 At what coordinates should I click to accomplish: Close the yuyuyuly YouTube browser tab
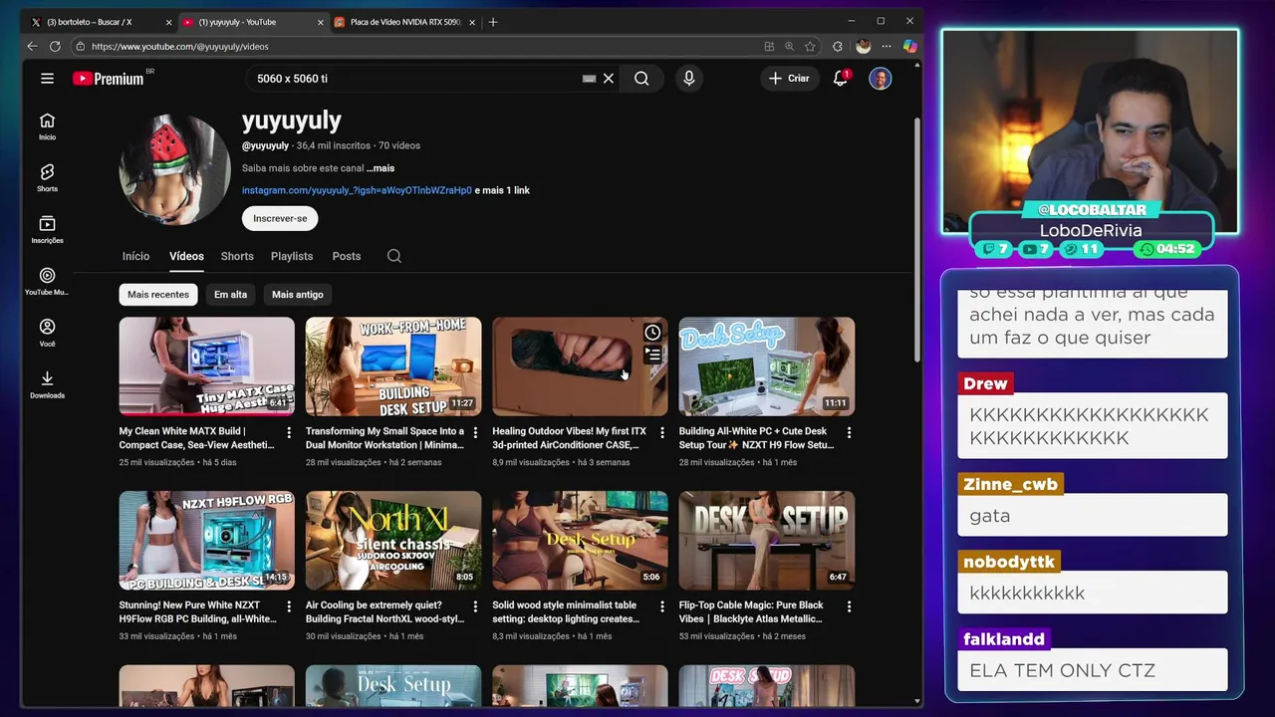(x=321, y=22)
